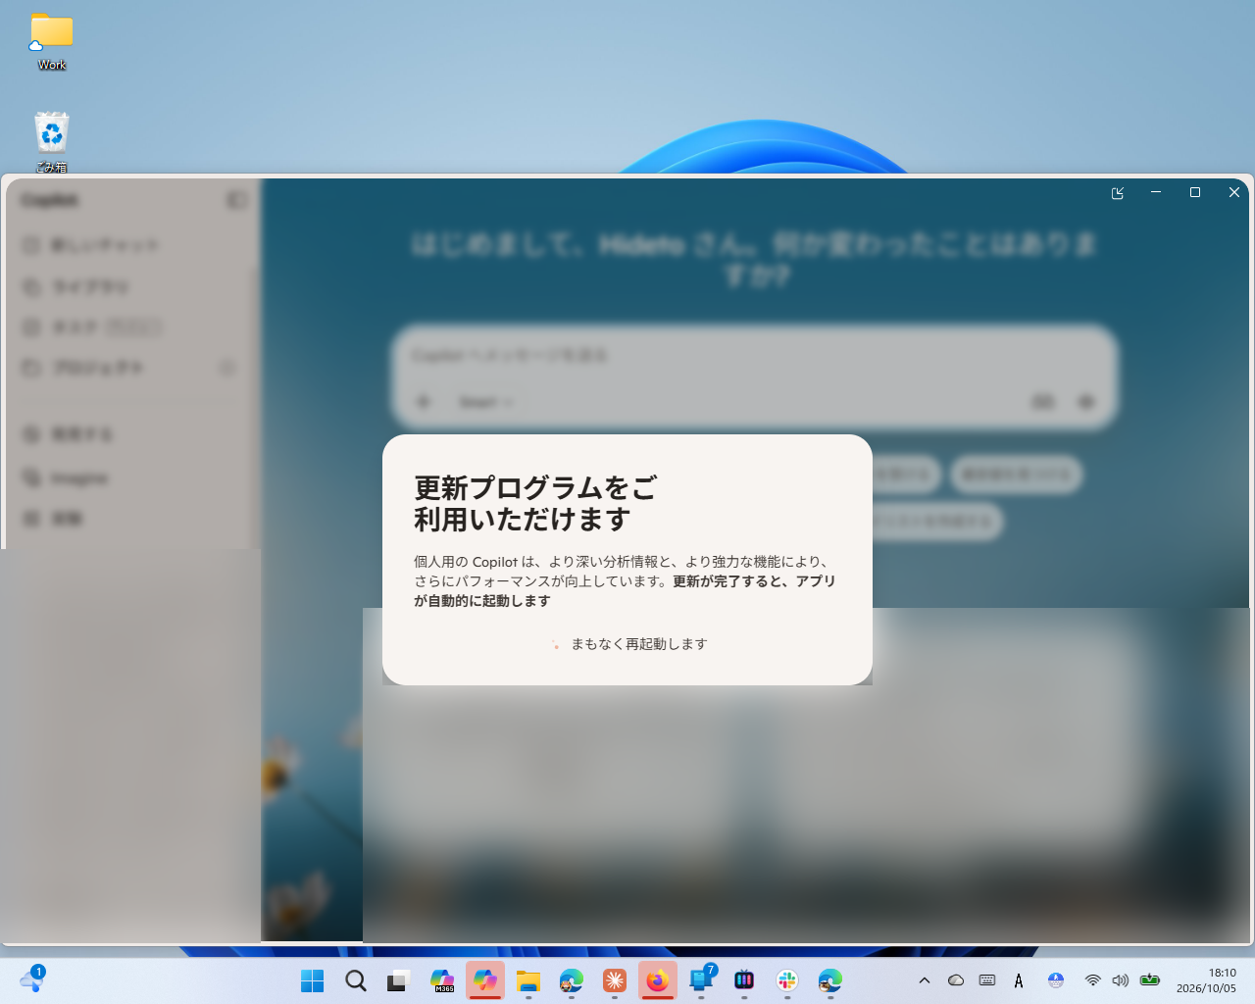
Task: Click the round blue tray icon left of Wi-Fi
Action: point(1056,980)
